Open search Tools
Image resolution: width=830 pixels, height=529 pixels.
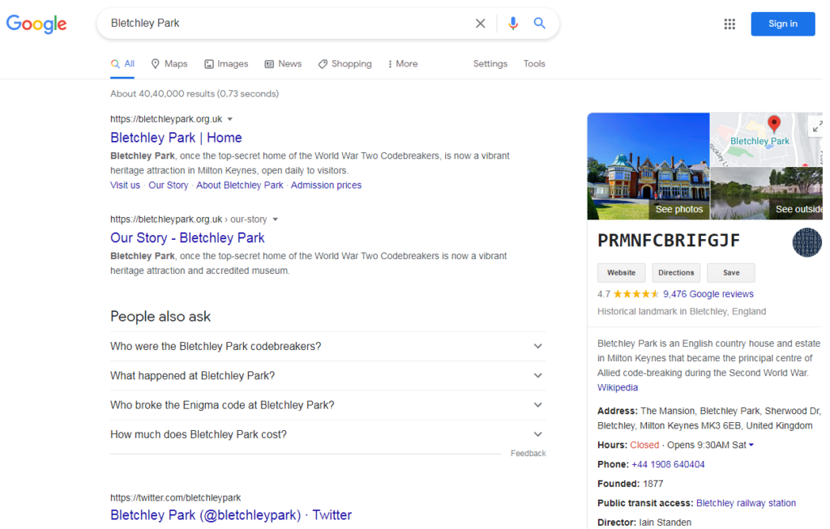(534, 64)
